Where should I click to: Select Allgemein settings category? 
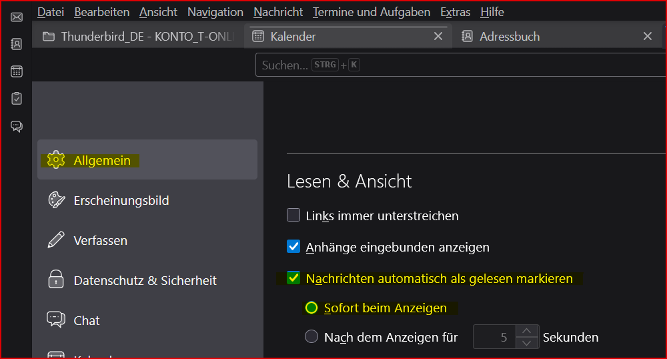[x=147, y=159]
